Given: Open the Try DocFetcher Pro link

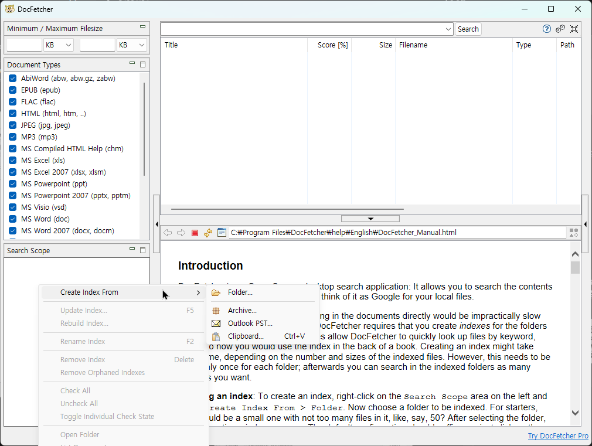Looking at the screenshot, I should [558, 436].
